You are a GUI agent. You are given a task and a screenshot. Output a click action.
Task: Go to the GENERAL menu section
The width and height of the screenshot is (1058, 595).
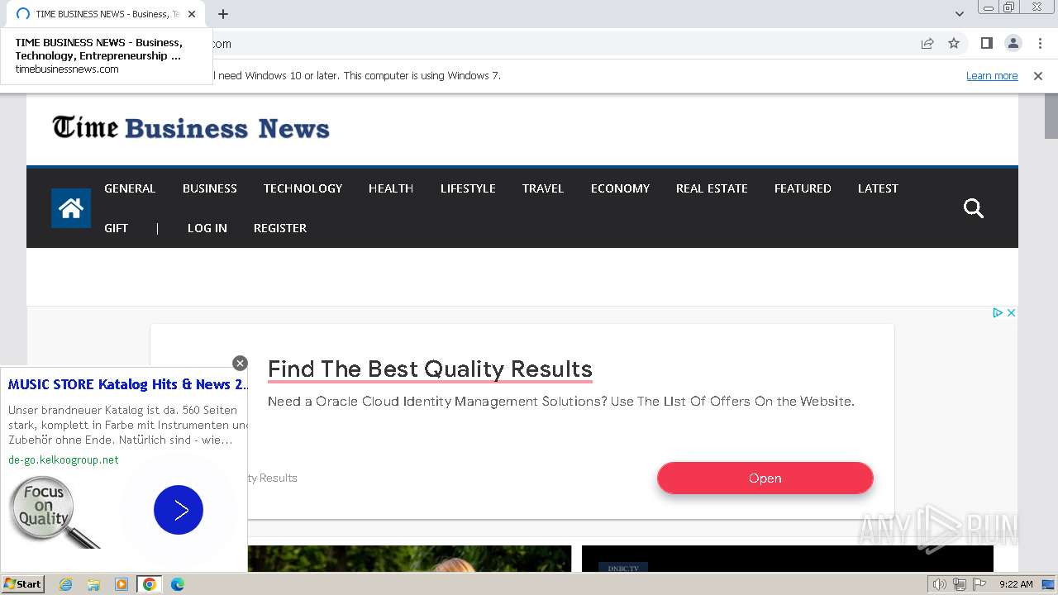(x=130, y=188)
